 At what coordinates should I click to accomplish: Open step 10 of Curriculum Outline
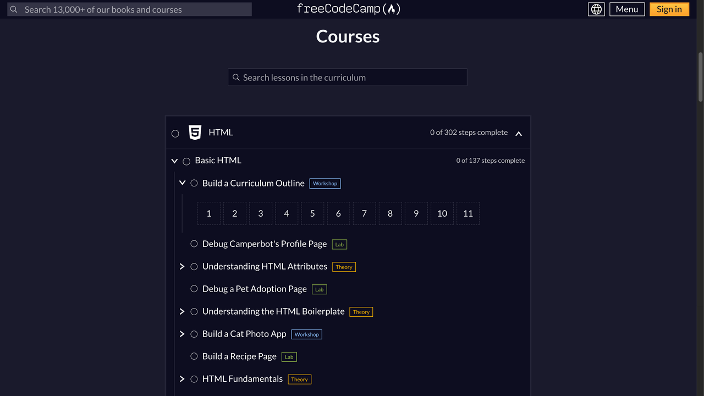pyautogui.click(x=442, y=213)
